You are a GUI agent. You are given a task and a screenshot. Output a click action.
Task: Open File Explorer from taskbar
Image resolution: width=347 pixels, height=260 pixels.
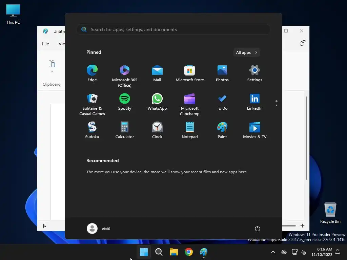tap(174, 252)
